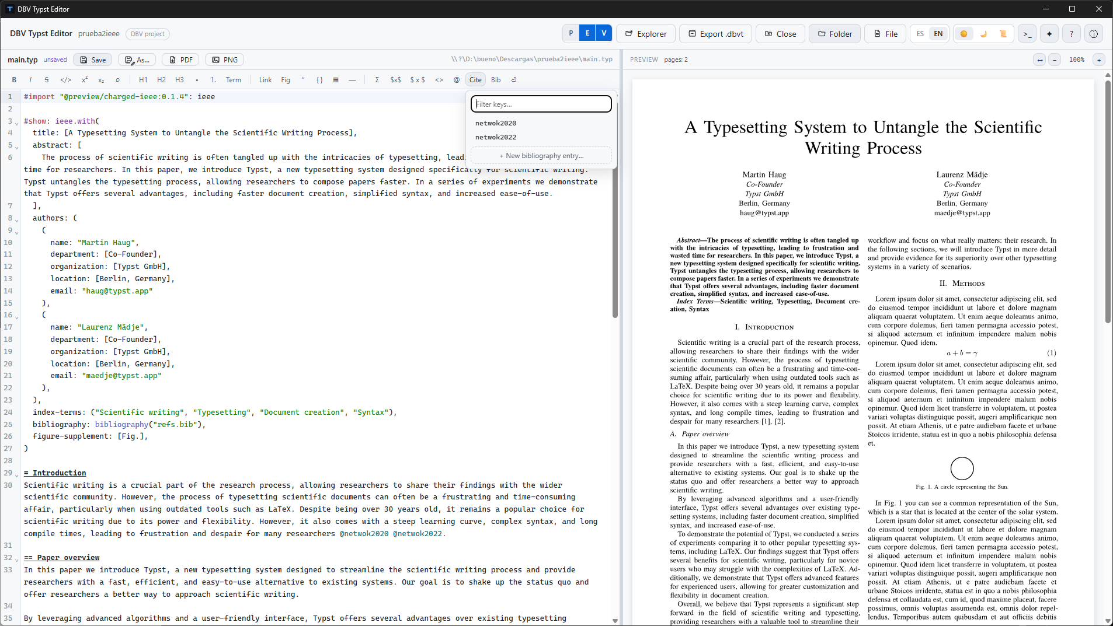Switch language to ES

click(x=920, y=34)
